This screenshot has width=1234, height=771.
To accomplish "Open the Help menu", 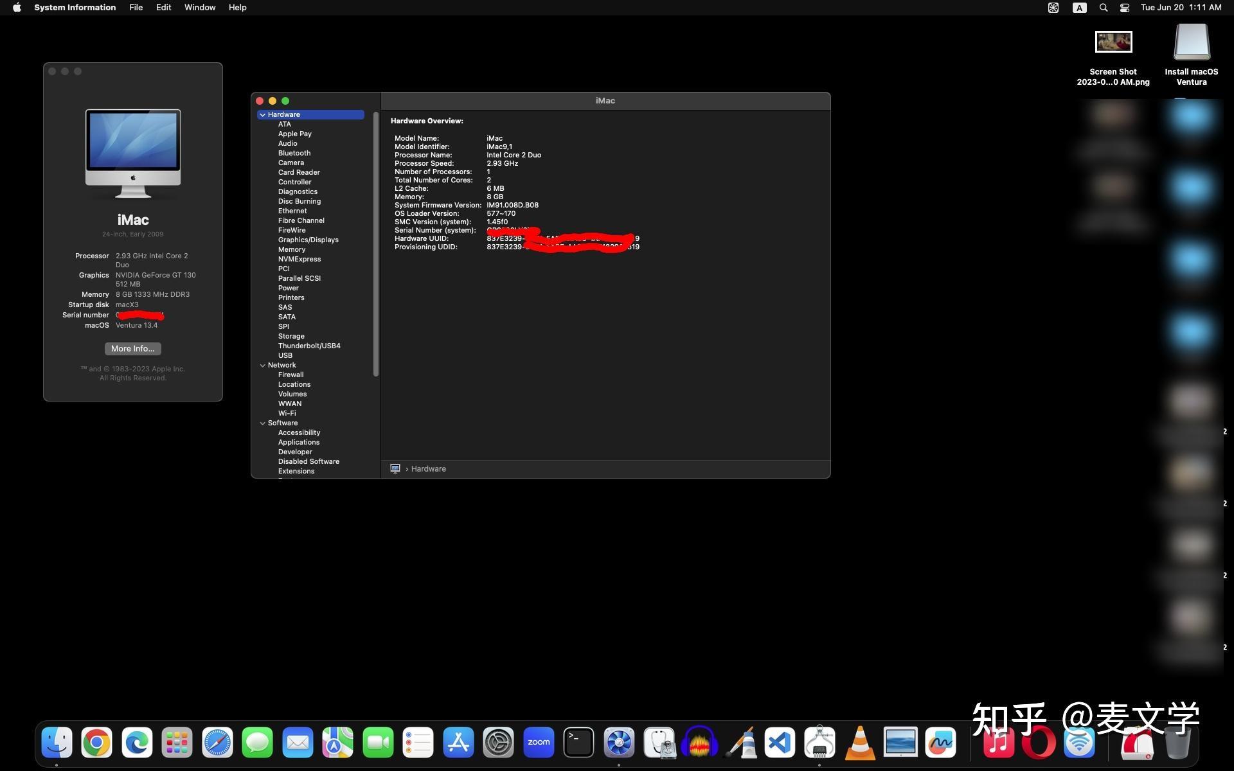I will point(238,8).
